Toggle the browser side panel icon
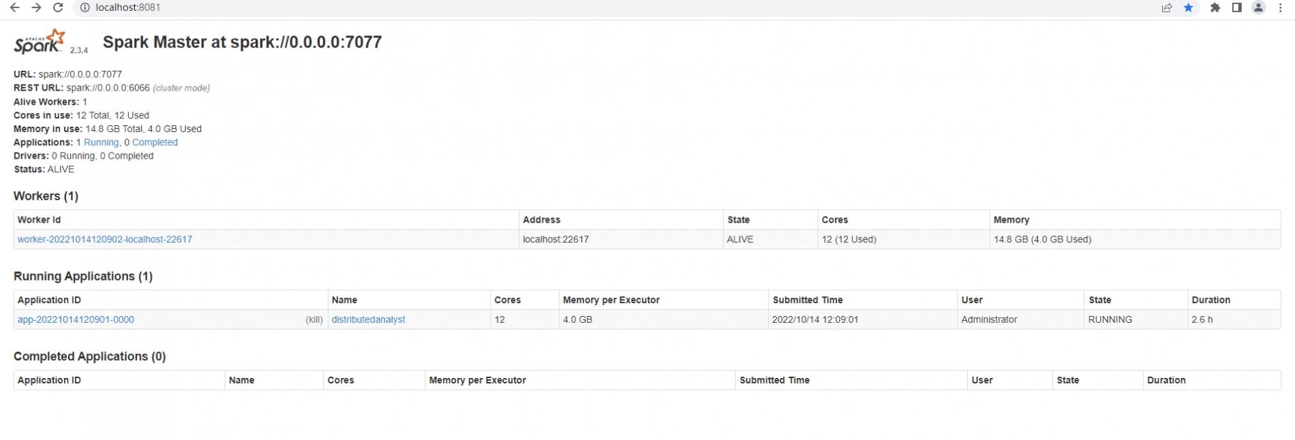The height and width of the screenshot is (440, 1295). (x=1236, y=7)
